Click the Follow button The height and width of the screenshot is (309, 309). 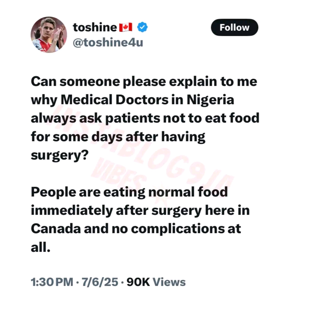point(235,27)
